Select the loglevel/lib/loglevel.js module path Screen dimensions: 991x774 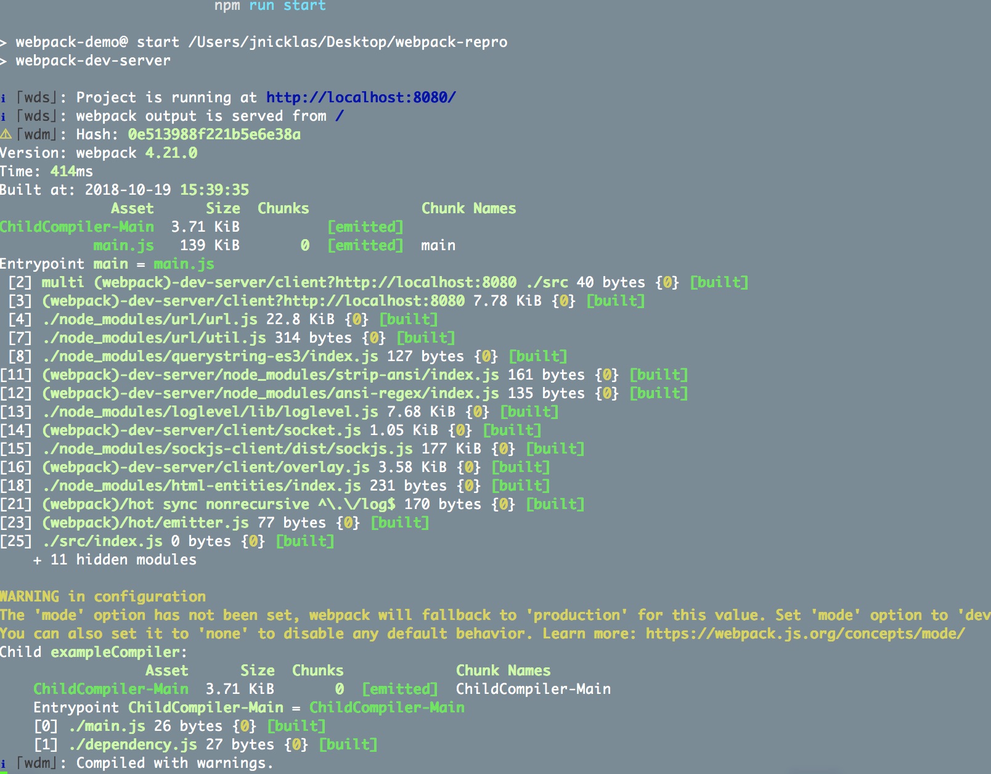pos(210,412)
